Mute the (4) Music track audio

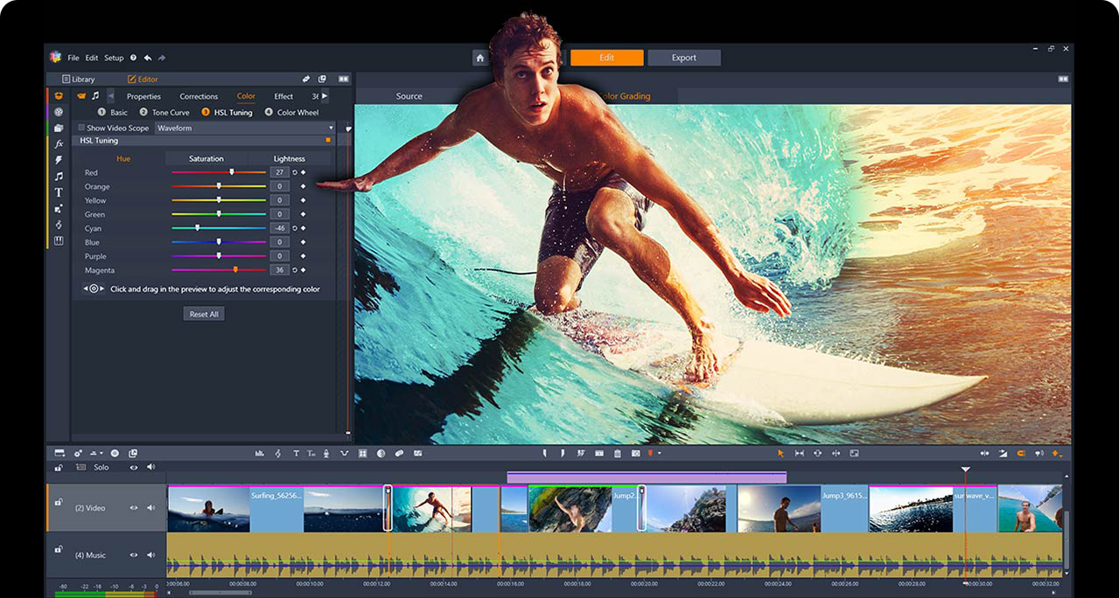(150, 554)
